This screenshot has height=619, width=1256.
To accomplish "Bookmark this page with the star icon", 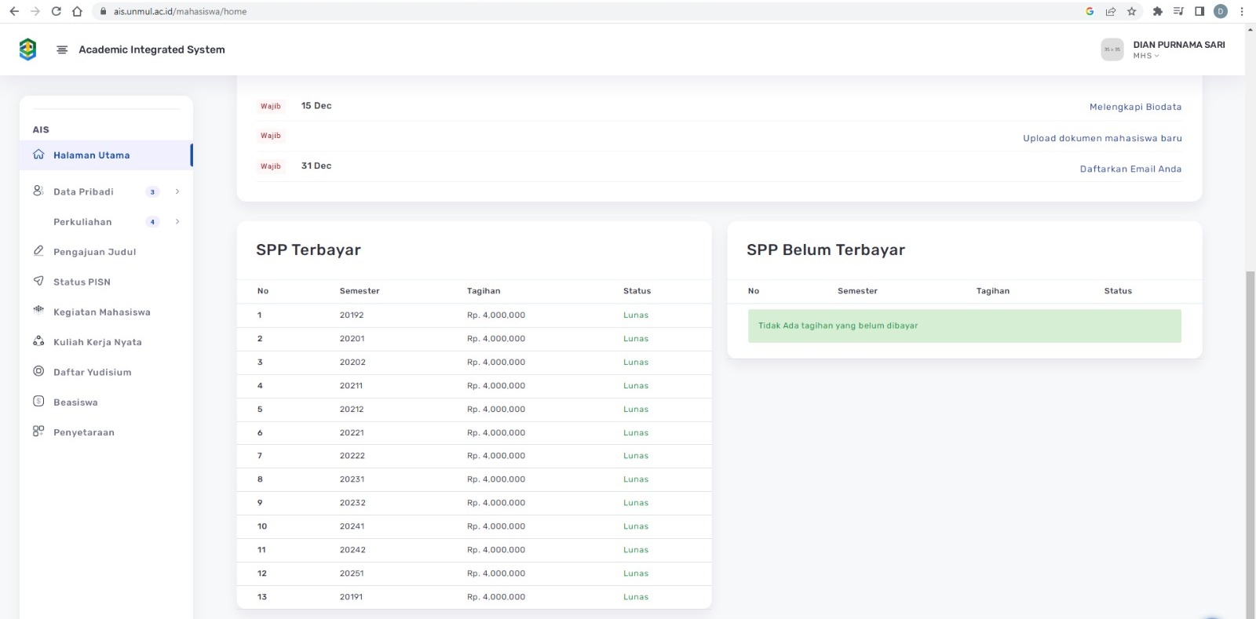I will pos(1131,11).
